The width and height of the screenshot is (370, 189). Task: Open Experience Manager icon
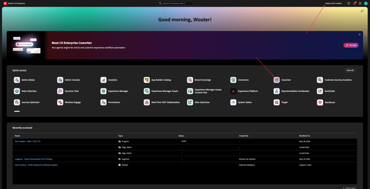coord(104,91)
